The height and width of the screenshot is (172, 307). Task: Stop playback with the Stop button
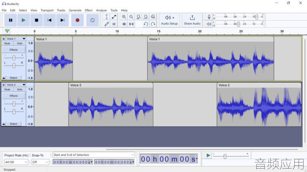36,20
